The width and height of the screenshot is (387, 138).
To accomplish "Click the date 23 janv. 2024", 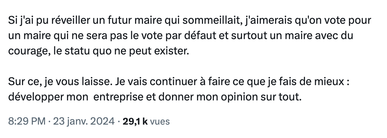I will [x=83, y=122].
